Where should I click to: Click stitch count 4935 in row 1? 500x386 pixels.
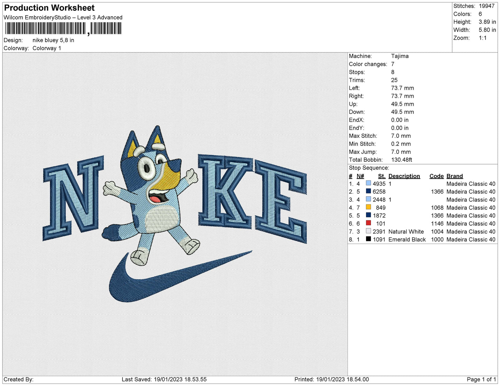coord(379,184)
